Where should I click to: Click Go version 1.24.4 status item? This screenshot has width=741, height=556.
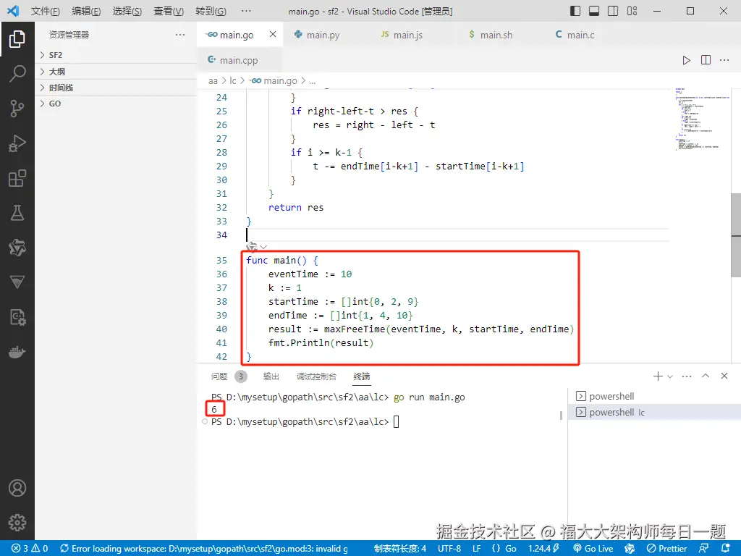544,549
